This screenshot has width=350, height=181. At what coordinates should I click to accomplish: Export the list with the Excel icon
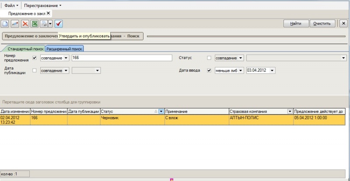(35, 24)
